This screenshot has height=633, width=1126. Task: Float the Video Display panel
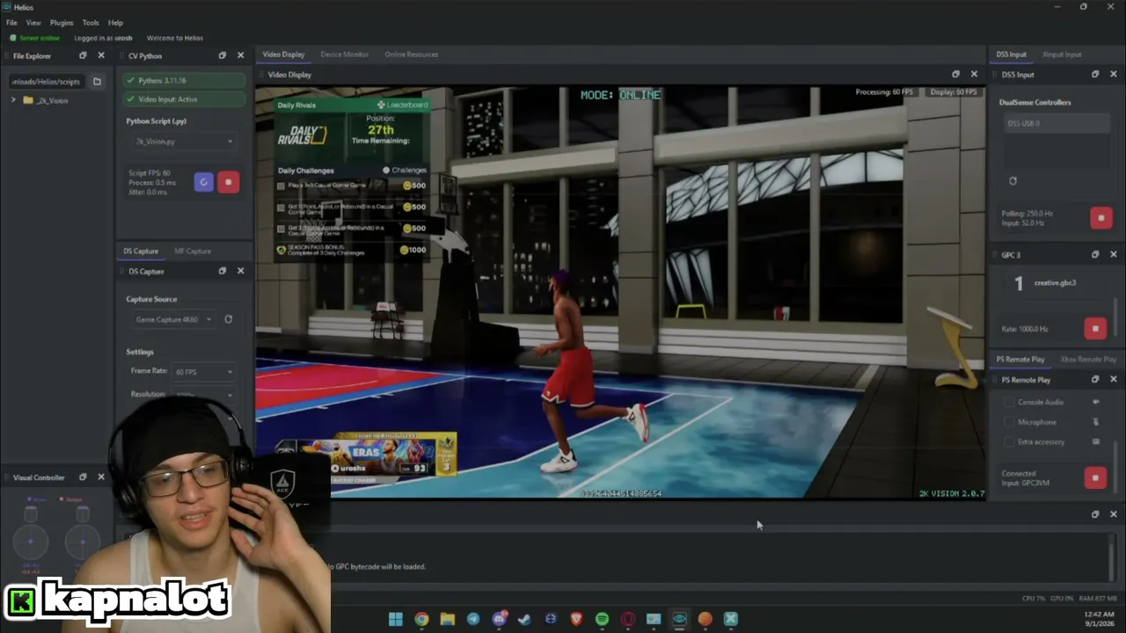pos(955,75)
